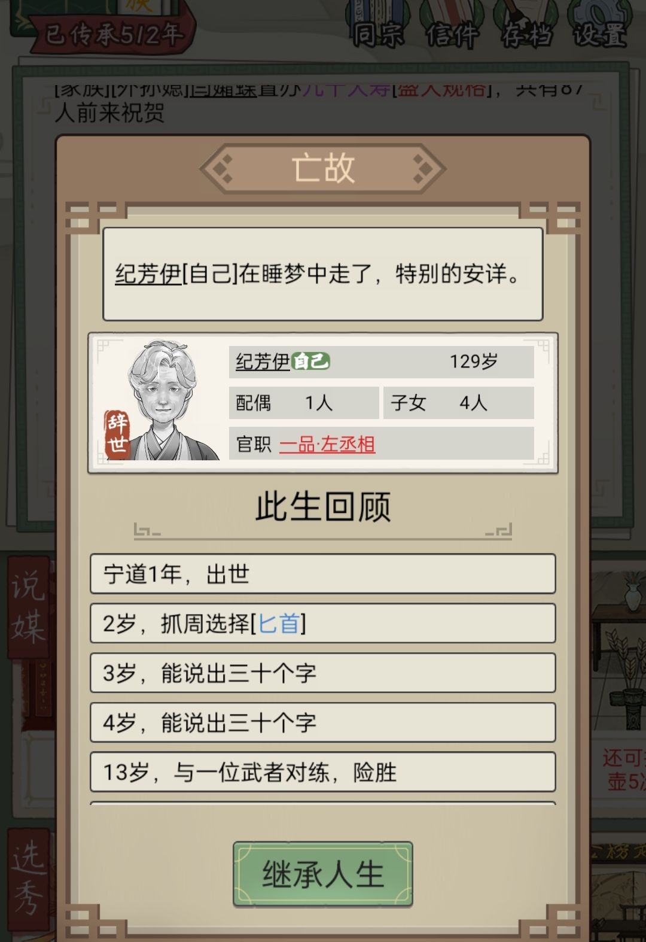This screenshot has width=646, height=942.
Task: Click the 纪芳伊 name in info card
Action: coord(263,361)
